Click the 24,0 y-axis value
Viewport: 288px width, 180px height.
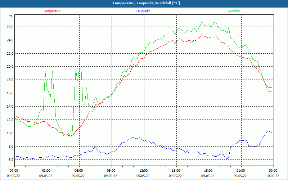coord(10,40)
